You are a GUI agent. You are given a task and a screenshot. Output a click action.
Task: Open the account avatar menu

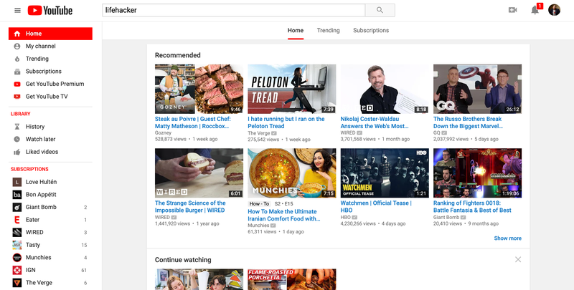click(554, 10)
